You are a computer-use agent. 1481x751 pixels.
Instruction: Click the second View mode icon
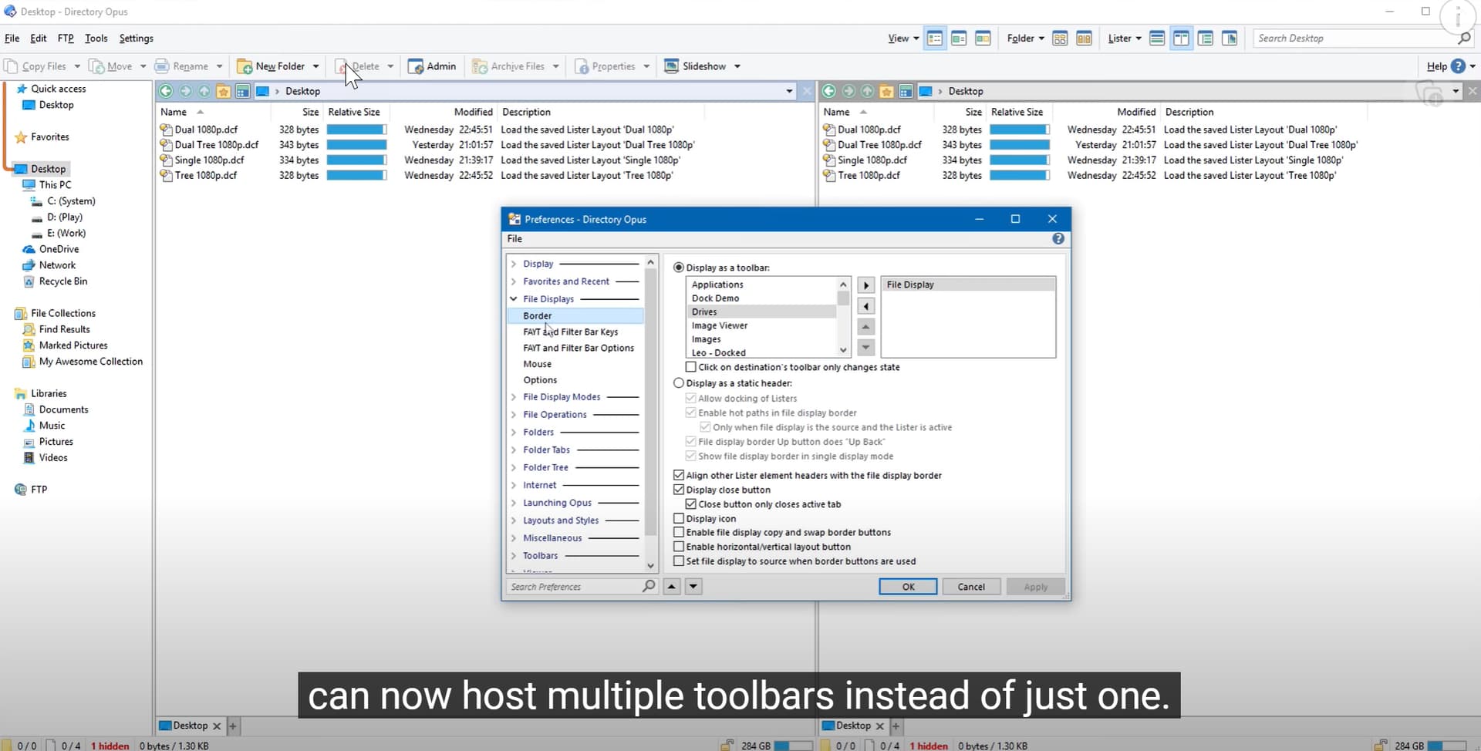[959, 39]
